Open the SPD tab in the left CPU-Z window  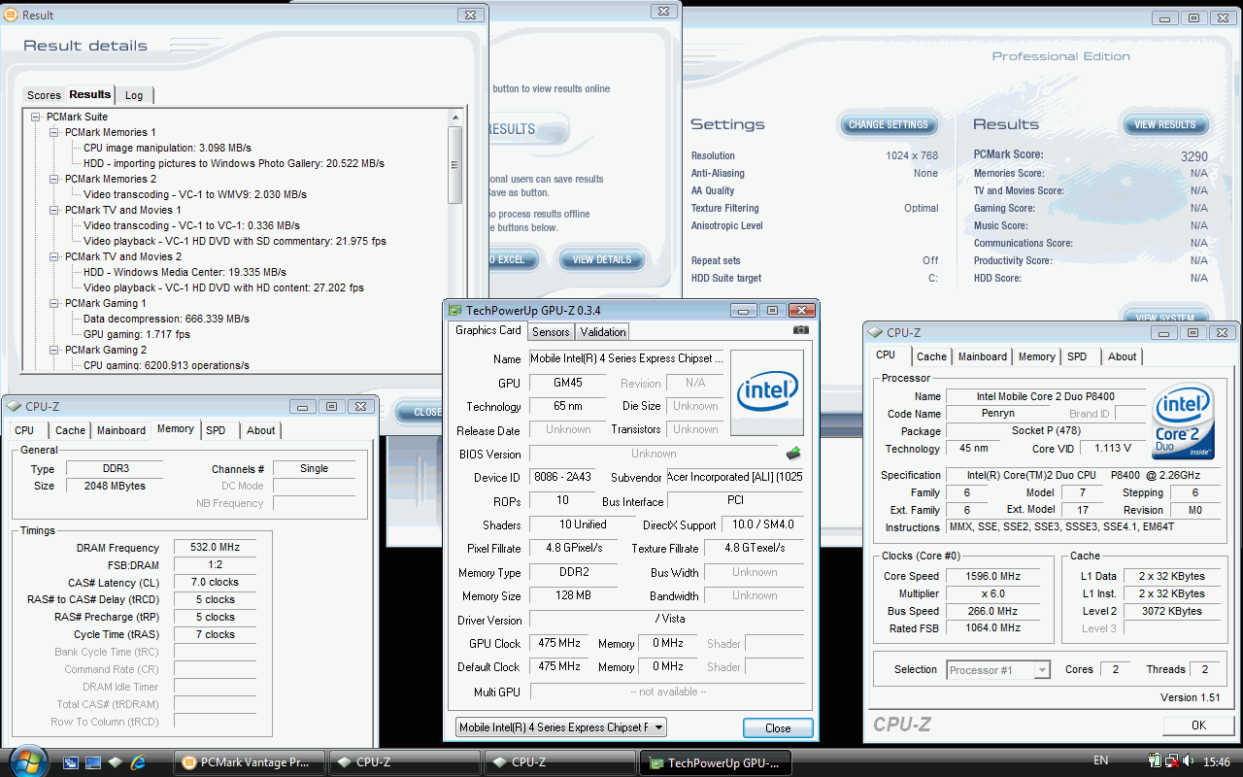coord(216,430)
